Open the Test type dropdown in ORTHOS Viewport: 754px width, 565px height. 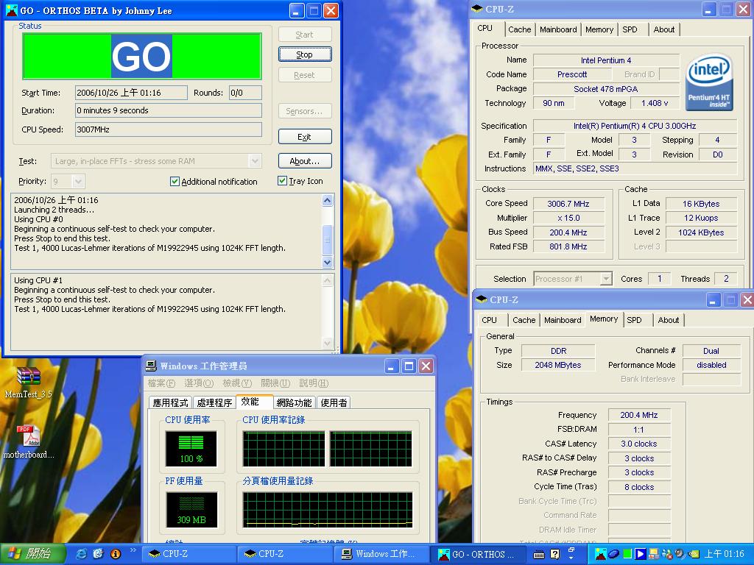(256, 161)
